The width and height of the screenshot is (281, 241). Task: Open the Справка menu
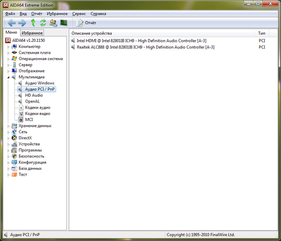tap(98, 14)
